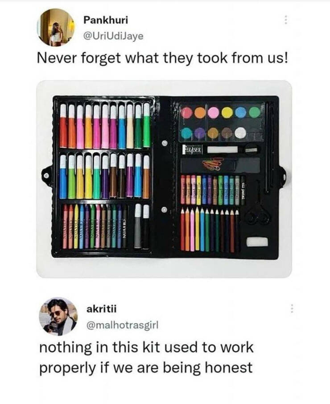Viewport: 330px width, 404px height.
Task: Click the white eraser block at bottom right
Action: pos(257,242)
